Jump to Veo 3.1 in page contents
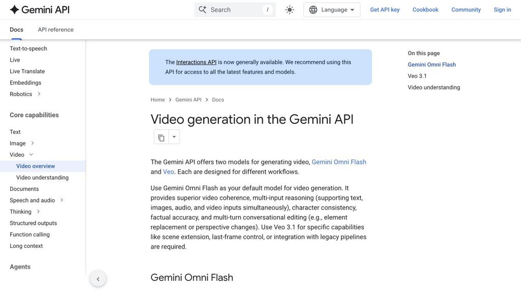 (417, 76)
